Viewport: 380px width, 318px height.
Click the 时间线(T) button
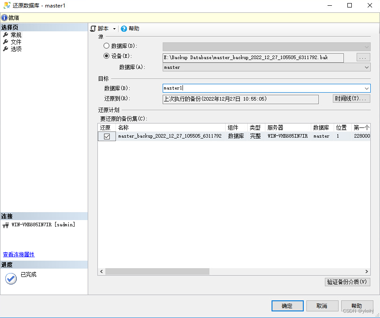[351, 99]
